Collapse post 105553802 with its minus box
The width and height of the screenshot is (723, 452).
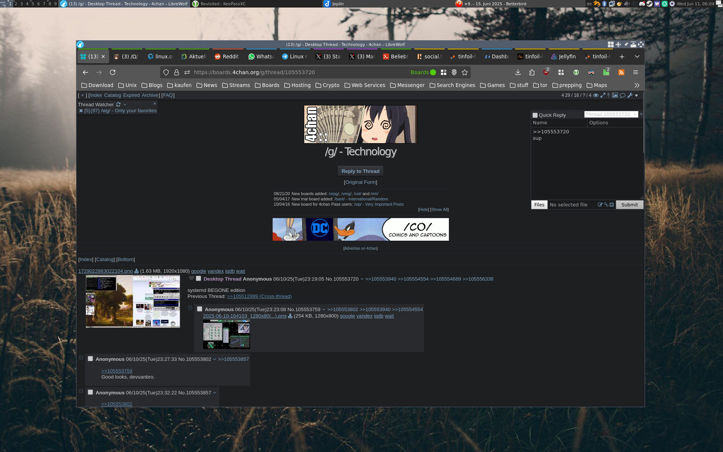point(81,357)
